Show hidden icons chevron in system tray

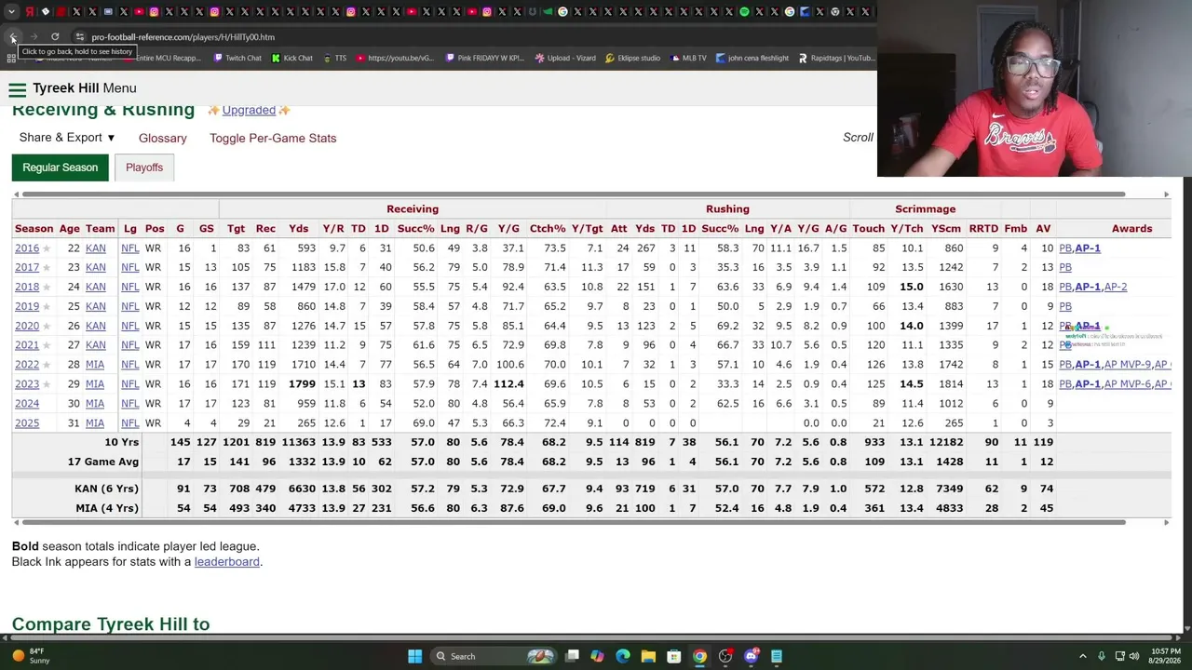tap(1082, 656)
